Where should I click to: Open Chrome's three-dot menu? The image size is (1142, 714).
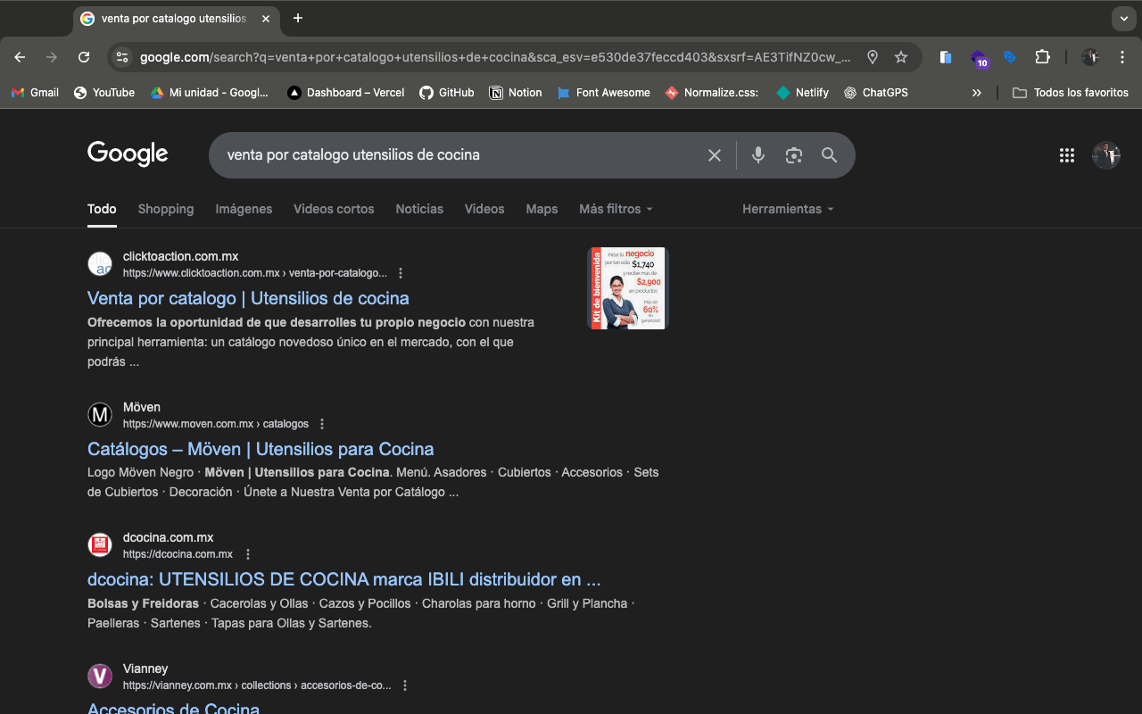point(1122,57)
